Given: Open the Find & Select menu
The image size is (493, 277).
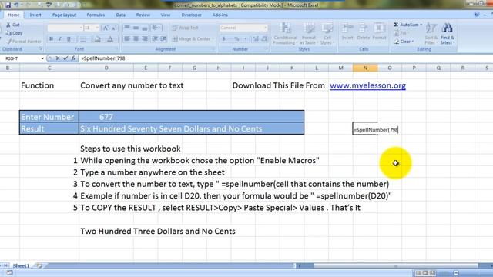Looking at the screenshot, I should click(x=447, y=34).
